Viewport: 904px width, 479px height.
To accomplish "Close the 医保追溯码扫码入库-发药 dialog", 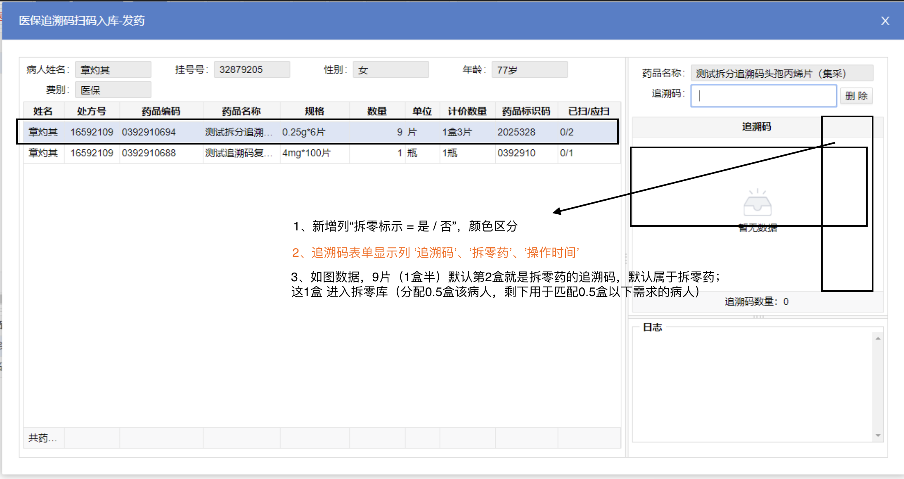I will coord(885,21).
